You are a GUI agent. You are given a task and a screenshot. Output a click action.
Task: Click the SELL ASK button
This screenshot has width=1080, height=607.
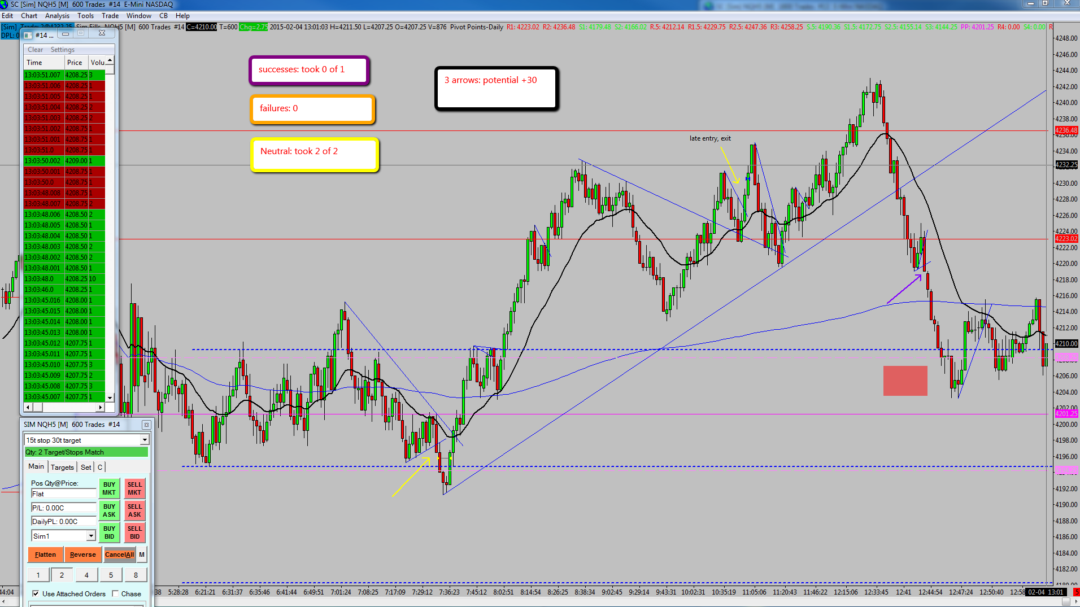tap(134, 510)
